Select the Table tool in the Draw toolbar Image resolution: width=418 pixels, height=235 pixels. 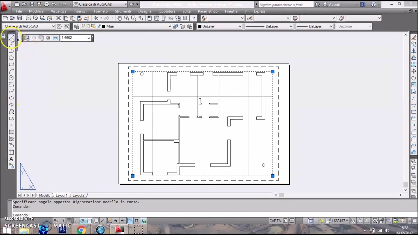pos(11,152)
